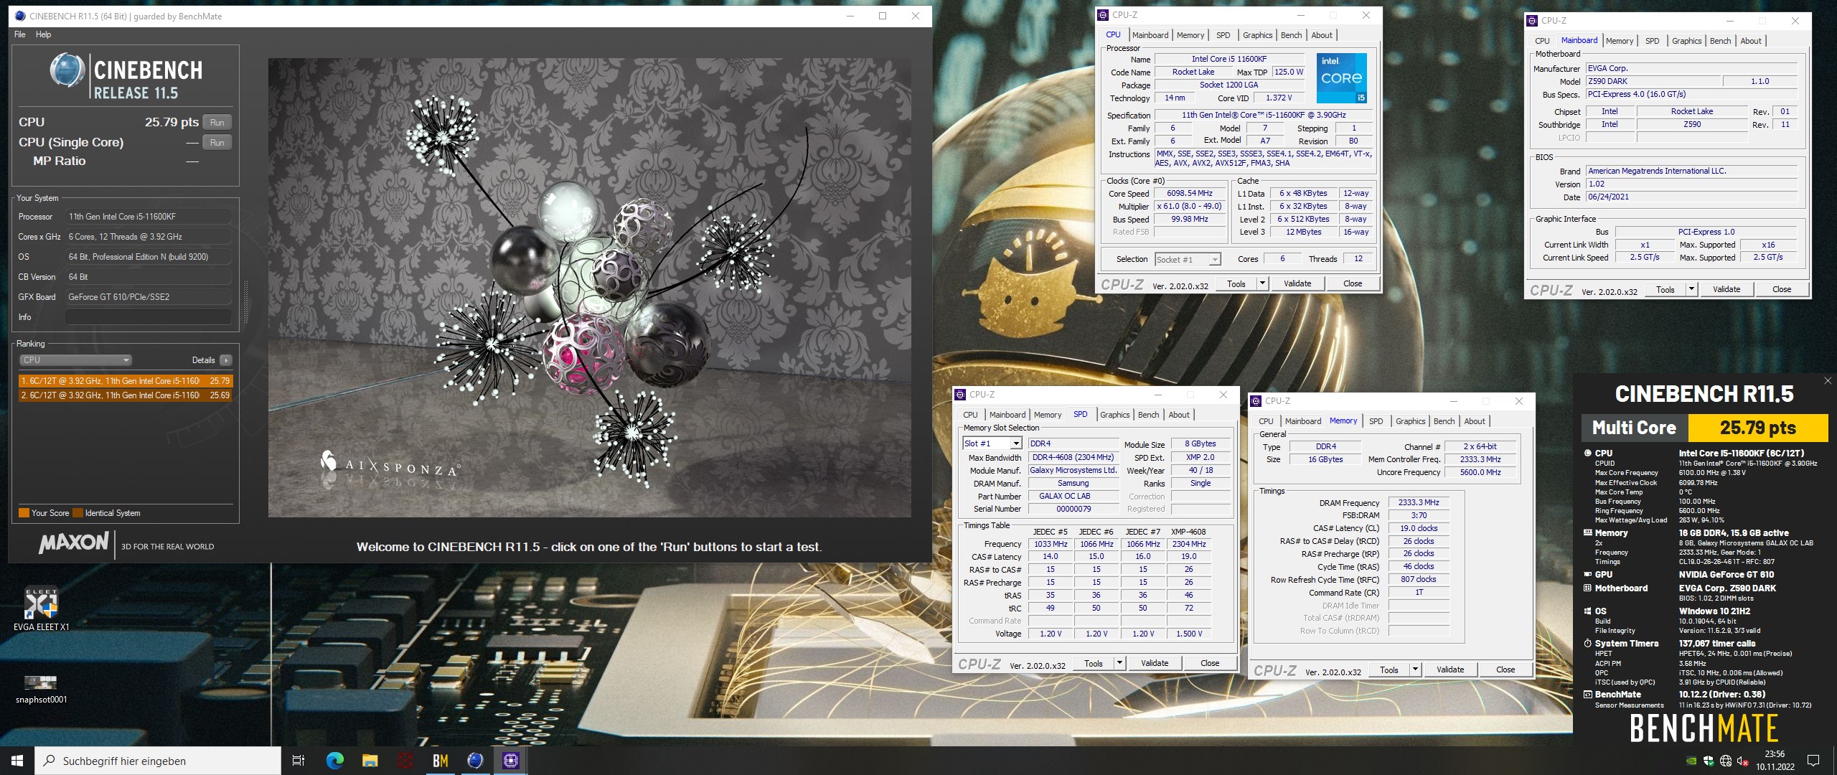
Task: Click the Intel Core i5 logo in CPU-Z
Action: (1341, 77)
